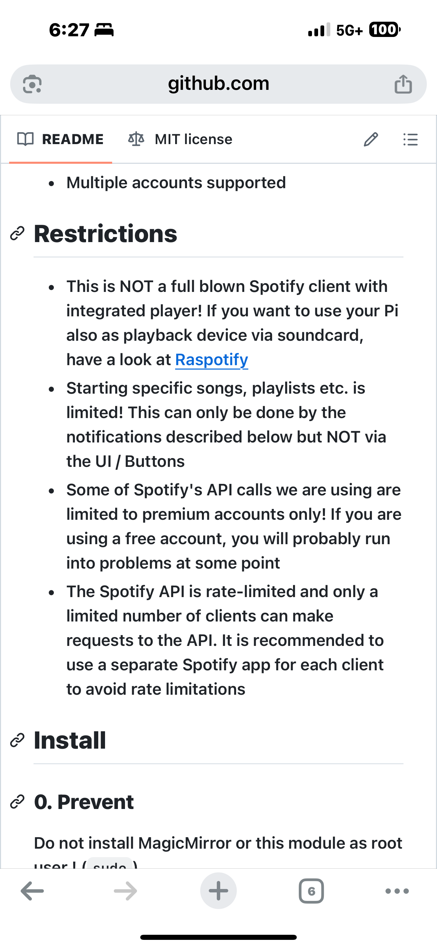437x948 pixels.
Task: Tap the Google Lens icon in address bar
Action: coord(33,84)
